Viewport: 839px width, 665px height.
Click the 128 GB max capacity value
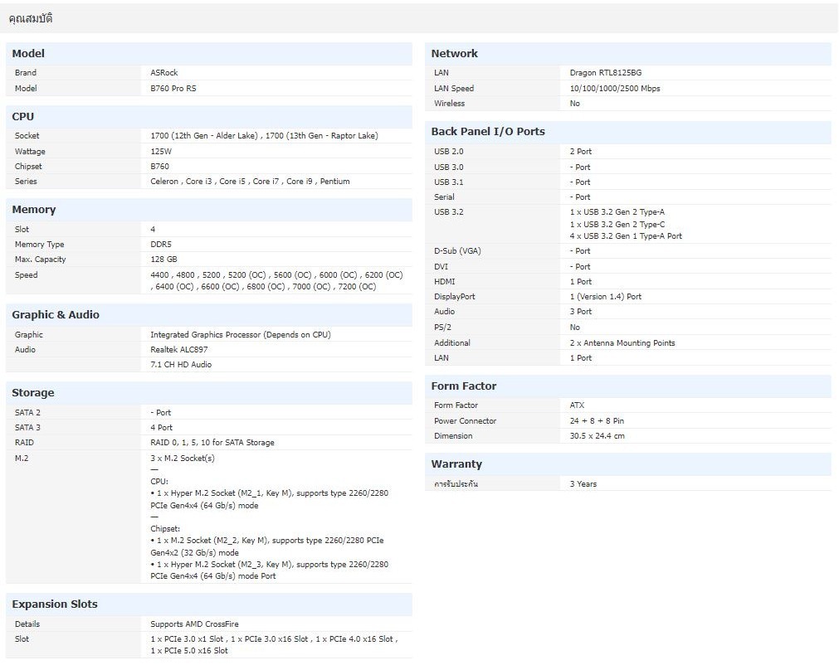point(163,260)
